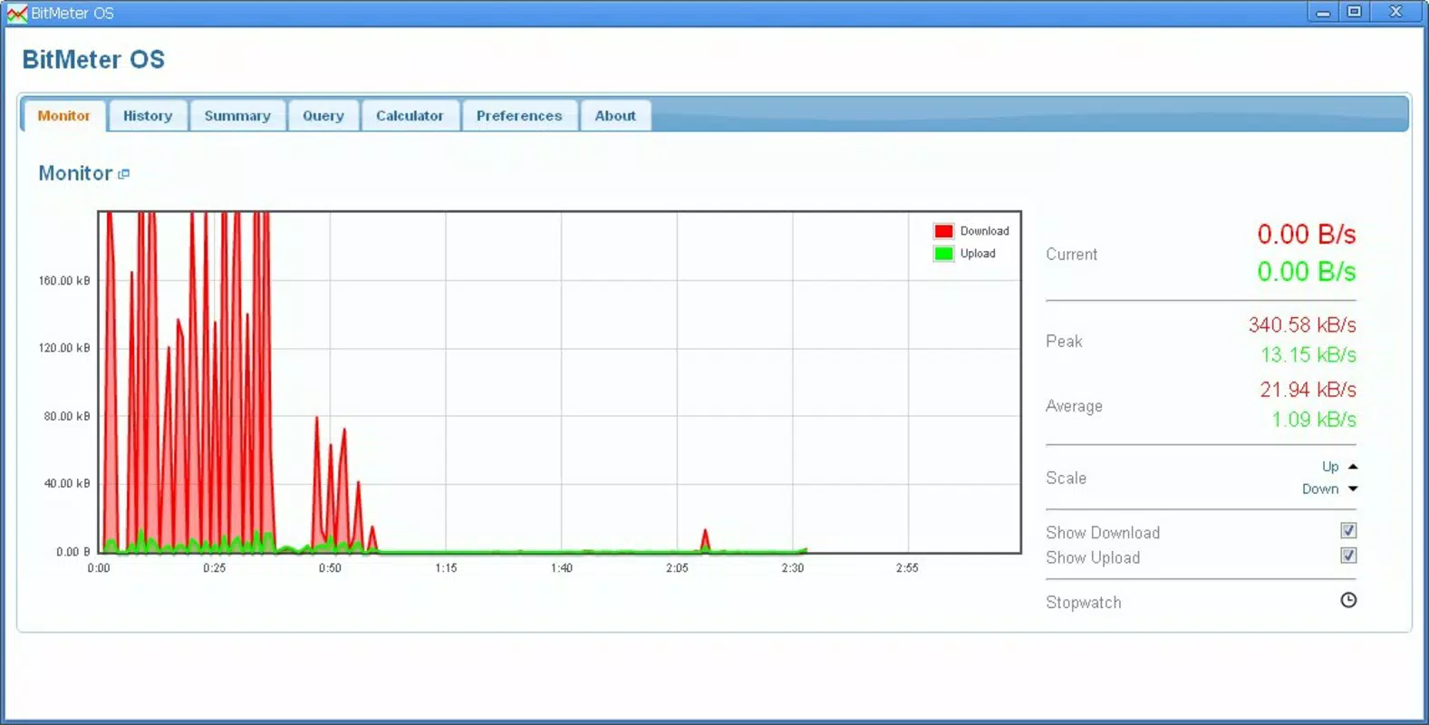Open Monitor in a pop-out window icon
This screenshot has height=725, width=1429.
[x=124, y=174]
